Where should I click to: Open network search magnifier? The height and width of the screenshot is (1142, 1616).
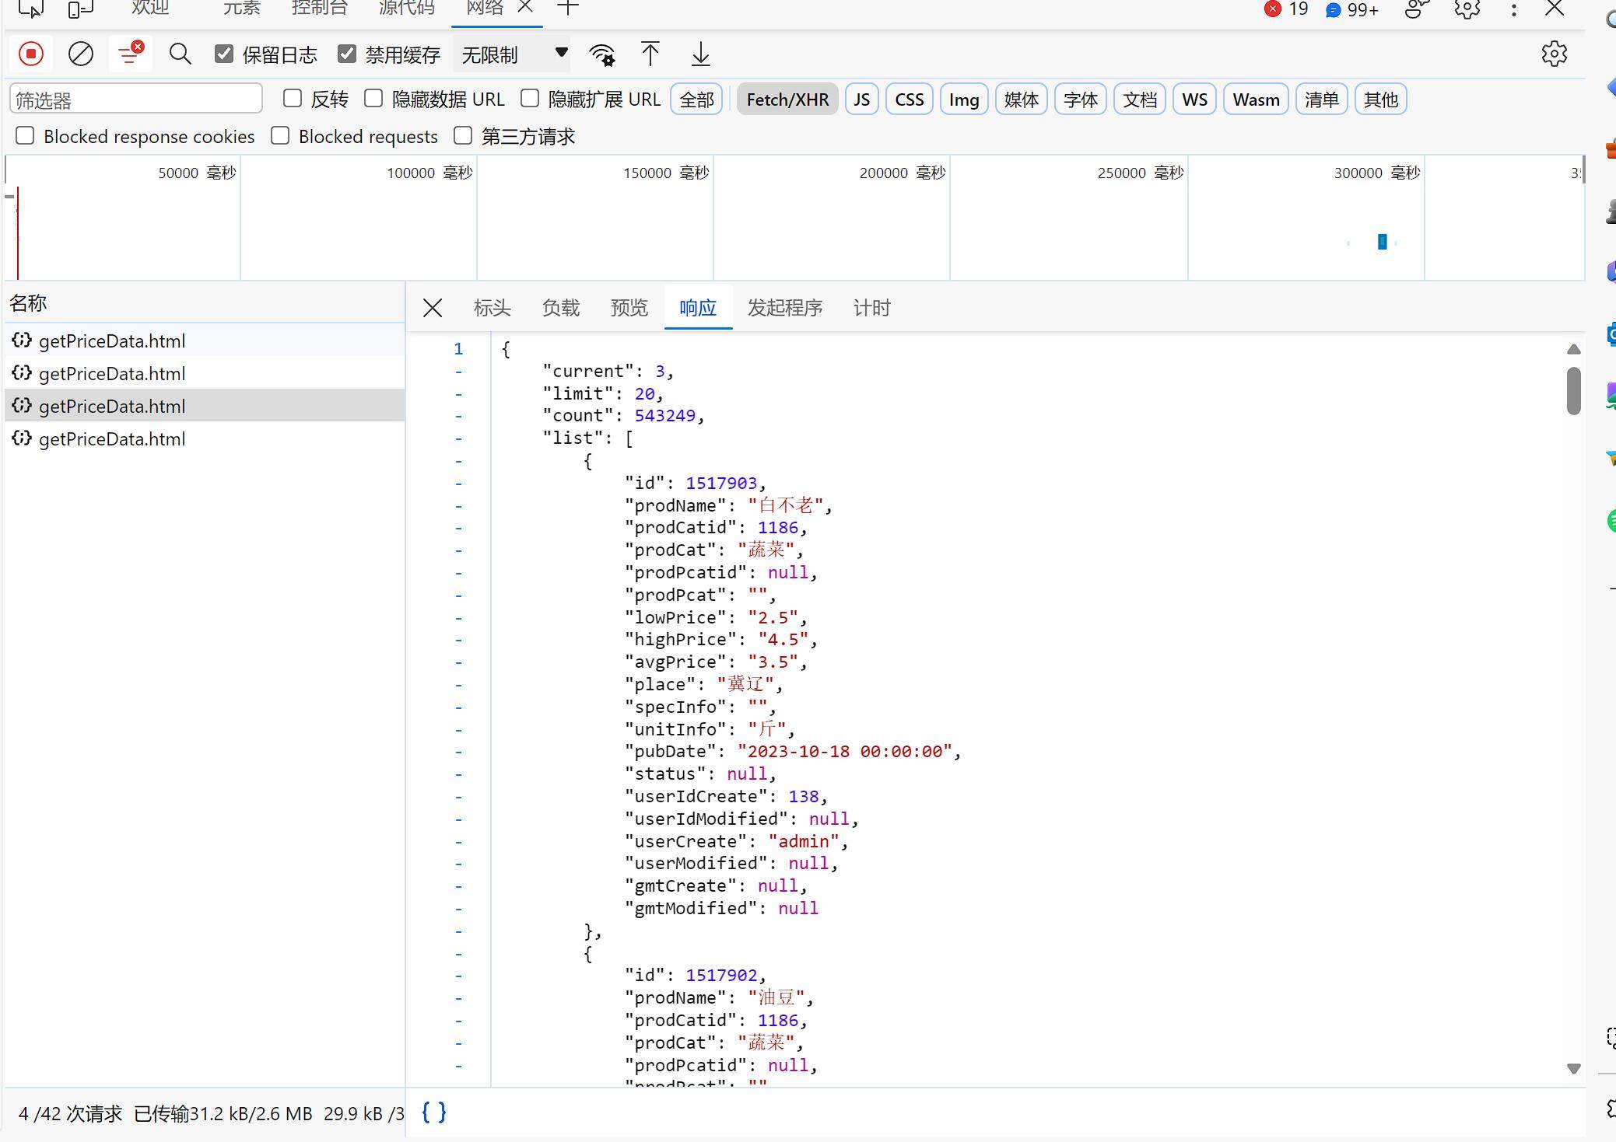tap(180, 54)
